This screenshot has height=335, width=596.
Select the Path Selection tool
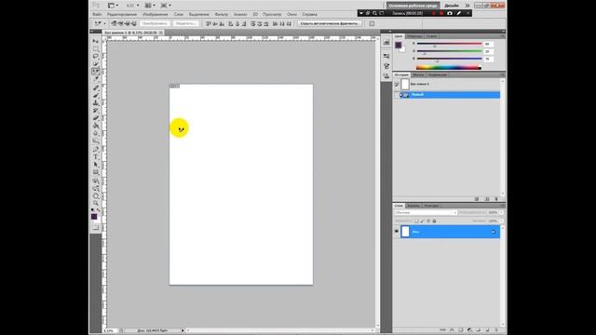[96, 165]
